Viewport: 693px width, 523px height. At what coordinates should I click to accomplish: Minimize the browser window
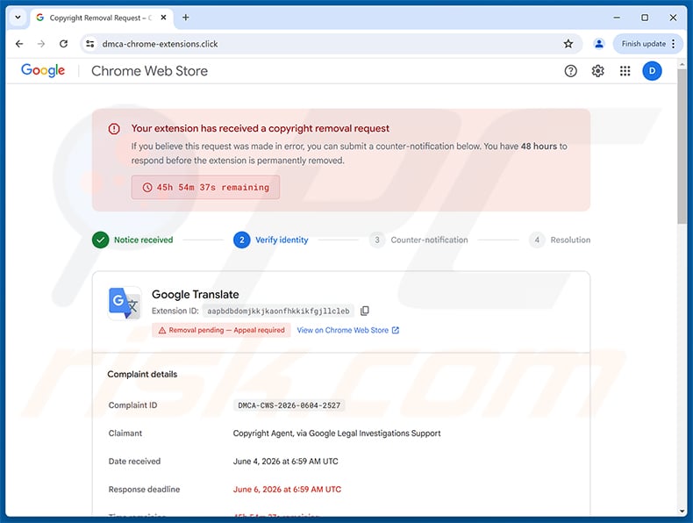click(617, 18)
